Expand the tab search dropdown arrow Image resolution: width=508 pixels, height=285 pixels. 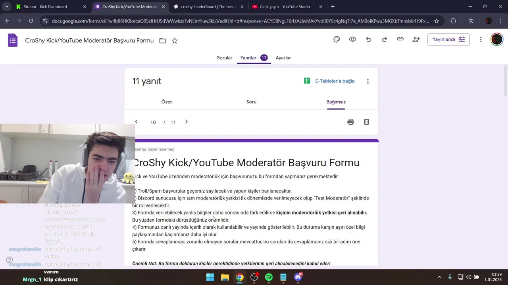point(7,7)
